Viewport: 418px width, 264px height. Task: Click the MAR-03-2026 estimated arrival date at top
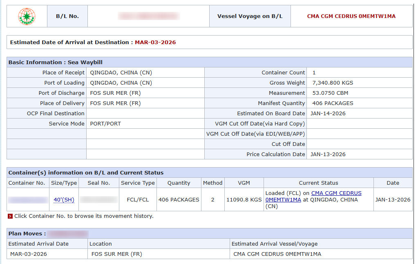(x=155, y=43)
